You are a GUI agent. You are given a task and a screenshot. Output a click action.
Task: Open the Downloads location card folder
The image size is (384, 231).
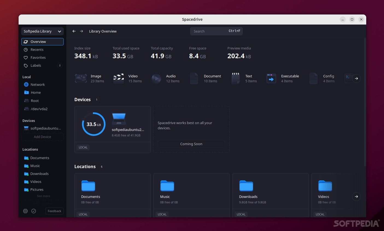pos(246,186)
